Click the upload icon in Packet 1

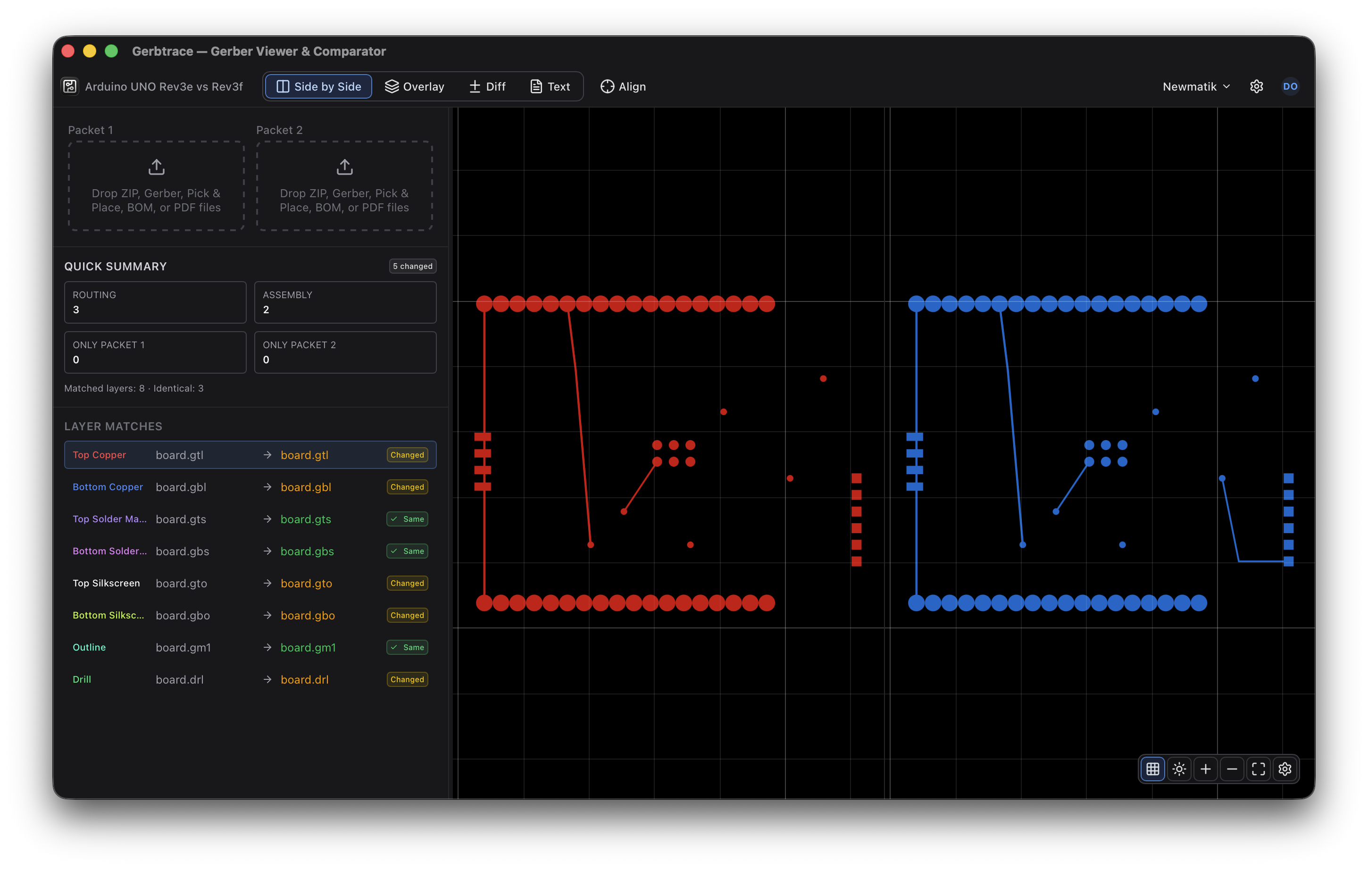tap(156, 167)
